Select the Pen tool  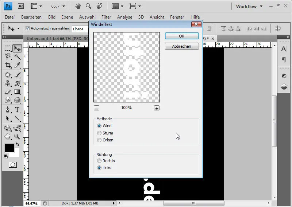(8, 110)
